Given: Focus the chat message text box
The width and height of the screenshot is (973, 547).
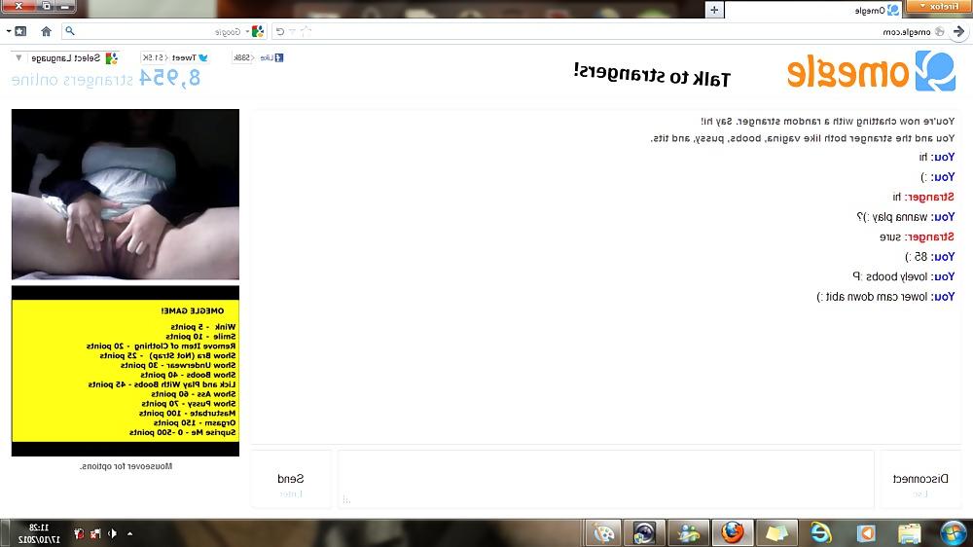Looking at the screenshot, I should (605, 480).
